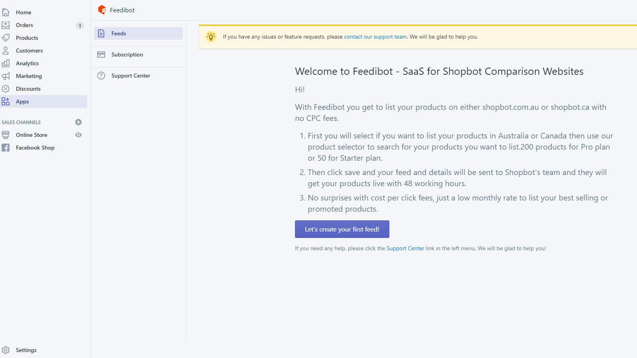The image size is (637, 358).
Task: Click the lightbulb icon in the banner
Action: (x=211, y=37)
